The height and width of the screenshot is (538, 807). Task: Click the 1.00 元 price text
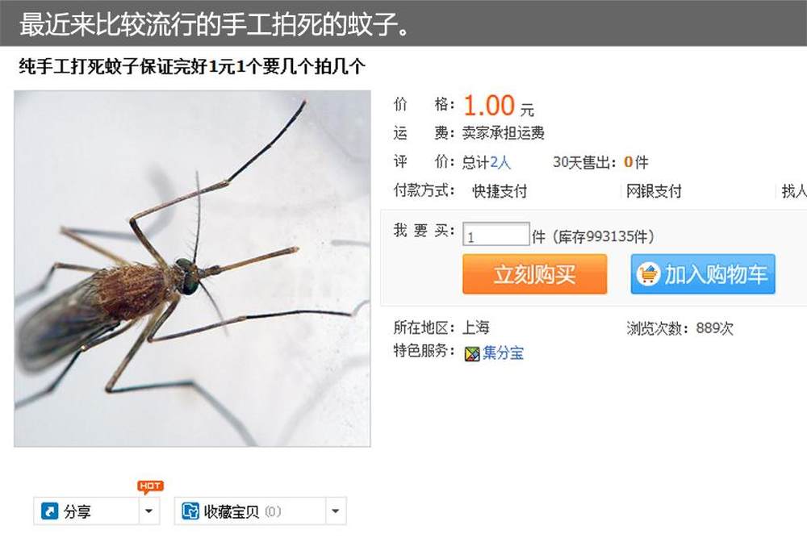(498, 106)
